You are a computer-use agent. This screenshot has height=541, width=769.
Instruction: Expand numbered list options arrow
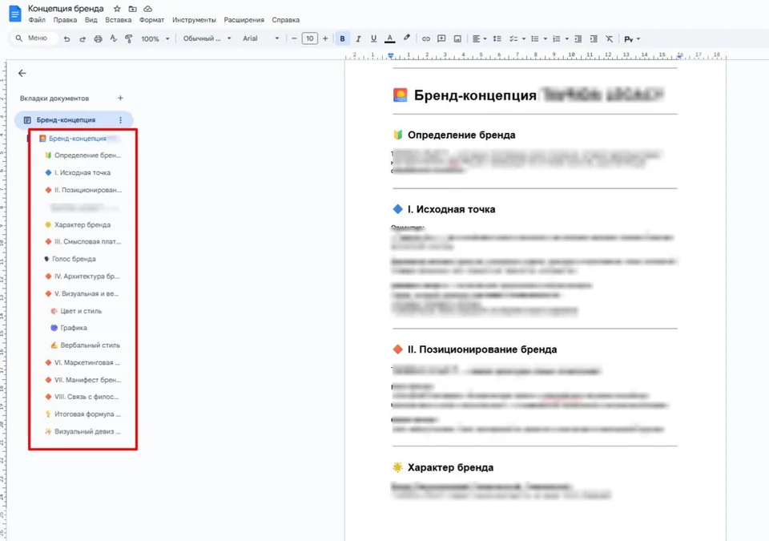(x=567, y=38)
